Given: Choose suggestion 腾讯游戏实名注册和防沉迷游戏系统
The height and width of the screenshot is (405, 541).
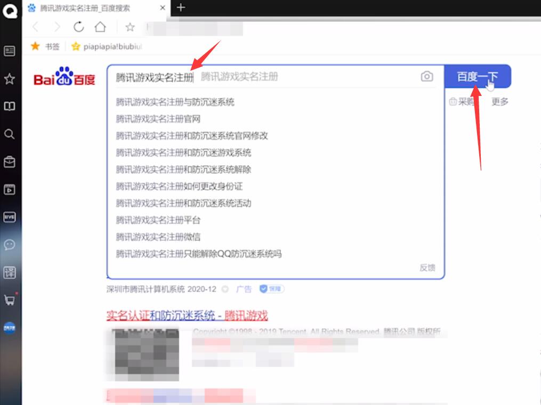Looking at the screenshot, I should tap(183, 153).
